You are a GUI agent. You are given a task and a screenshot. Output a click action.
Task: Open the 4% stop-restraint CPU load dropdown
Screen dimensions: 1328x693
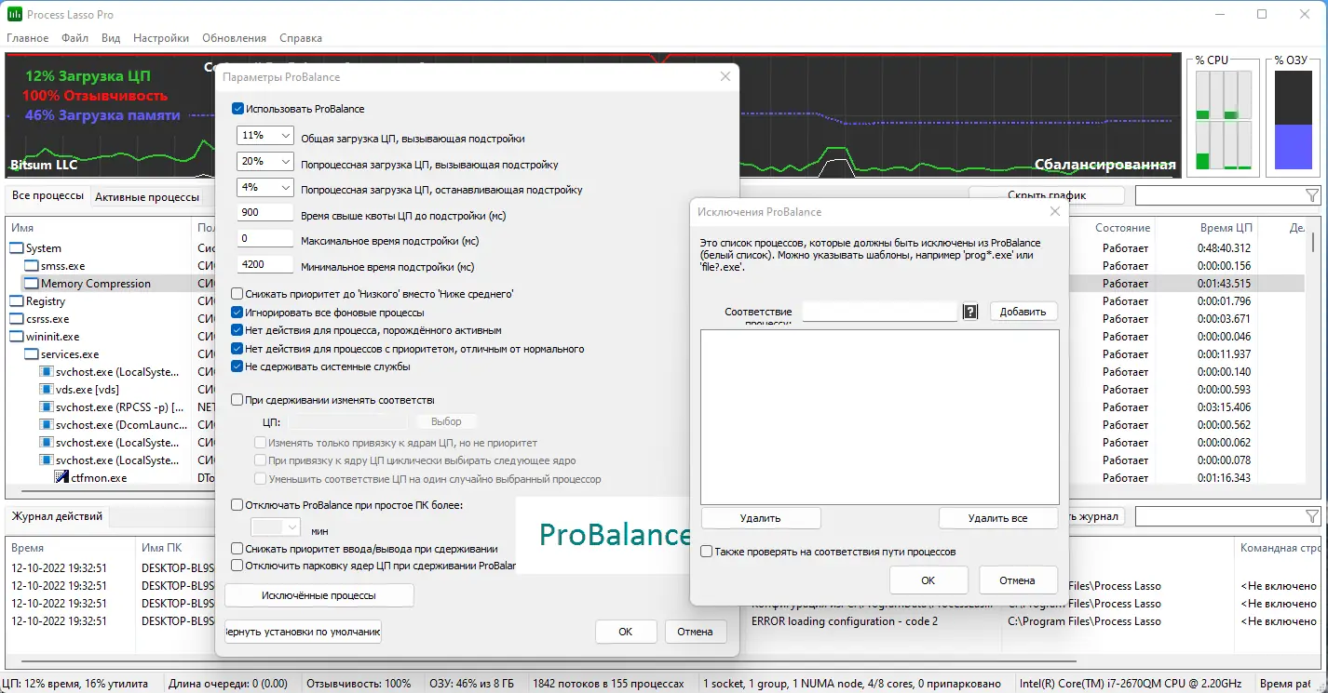[265, 188]
